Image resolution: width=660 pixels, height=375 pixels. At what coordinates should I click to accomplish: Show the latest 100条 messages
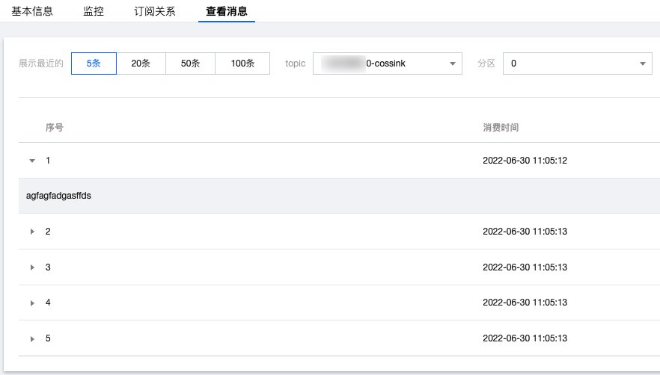pos(242,63)
